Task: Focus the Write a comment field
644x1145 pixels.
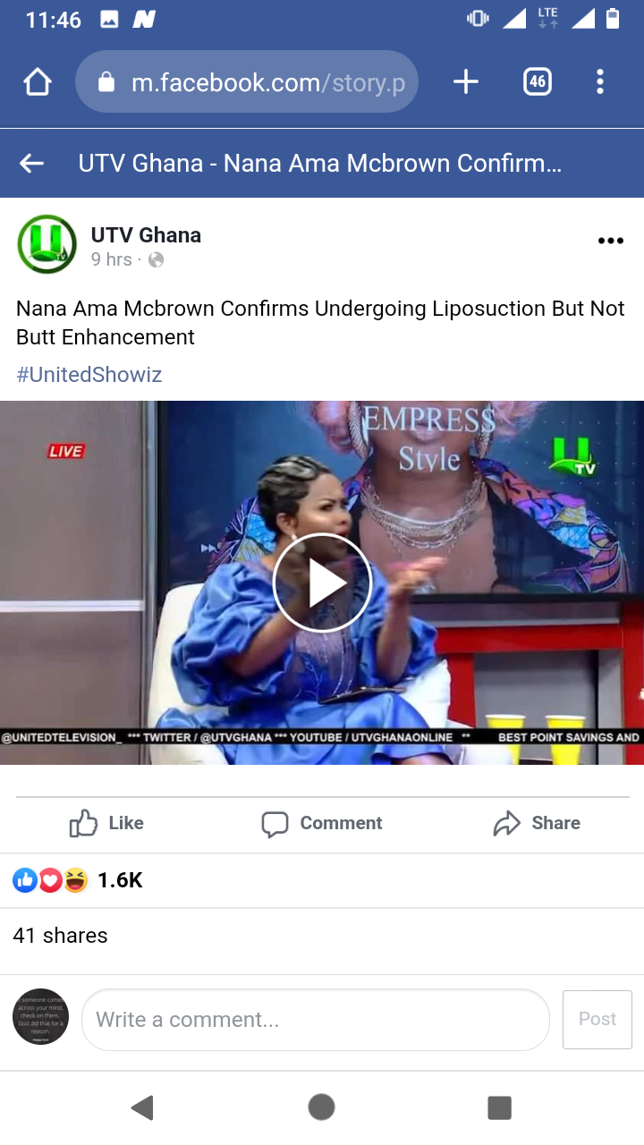Action: pyautogui.click(x=316, y=1020)
